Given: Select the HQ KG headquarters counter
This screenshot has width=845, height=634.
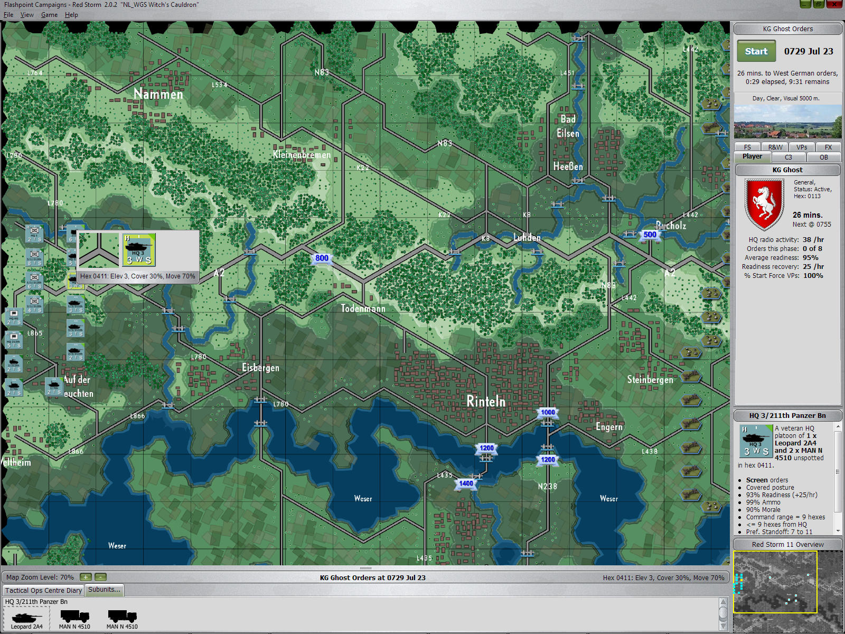Looking at the screenshot, I should point(14,316).
